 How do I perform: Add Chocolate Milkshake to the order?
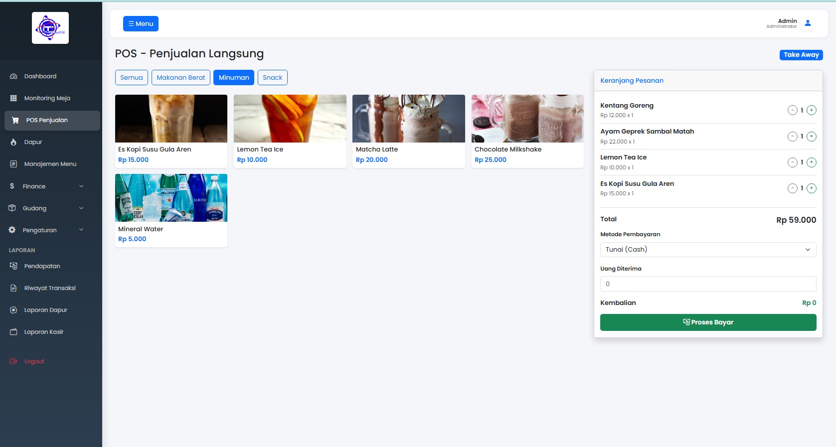(527, 131)
